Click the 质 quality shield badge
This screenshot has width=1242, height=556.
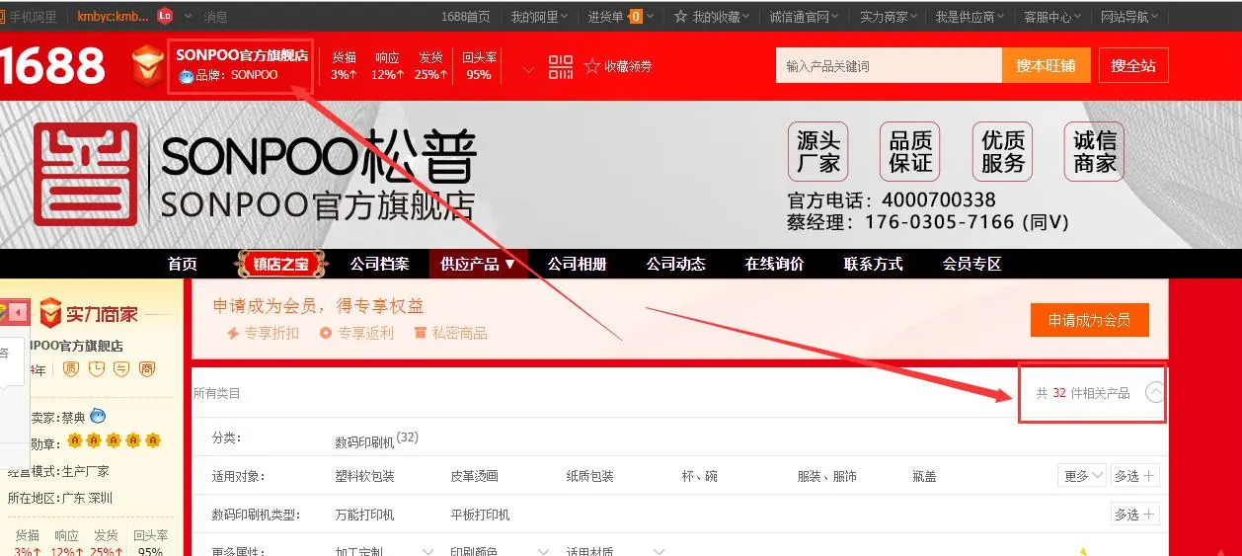[x=71, y=369]
